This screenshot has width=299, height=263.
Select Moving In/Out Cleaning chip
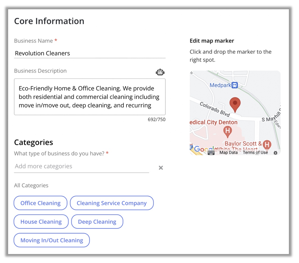[x=52, y=240]
